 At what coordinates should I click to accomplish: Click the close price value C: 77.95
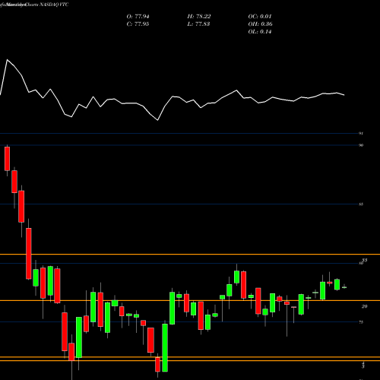(138, 24)
